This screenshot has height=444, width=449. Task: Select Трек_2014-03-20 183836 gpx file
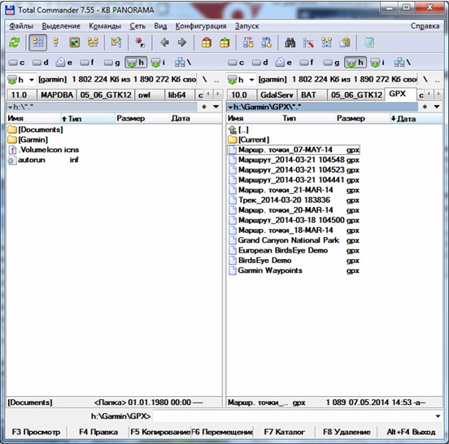coord(294,200)
